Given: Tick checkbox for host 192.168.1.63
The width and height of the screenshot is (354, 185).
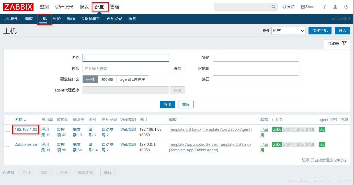Looking at the screenshot, I should pyautogui.click(x=8, y=129).
